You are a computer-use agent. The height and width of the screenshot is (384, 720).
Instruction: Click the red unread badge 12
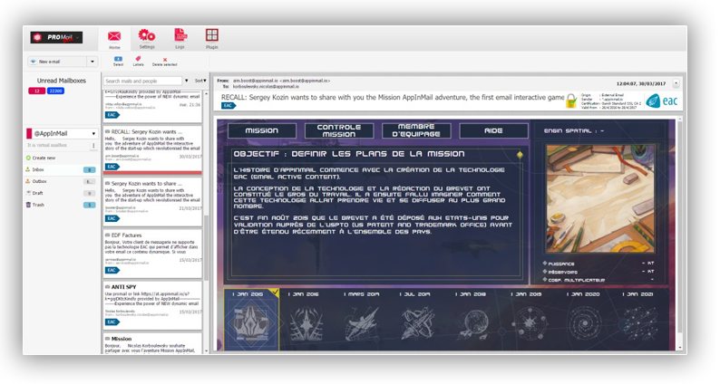(37, 91)
